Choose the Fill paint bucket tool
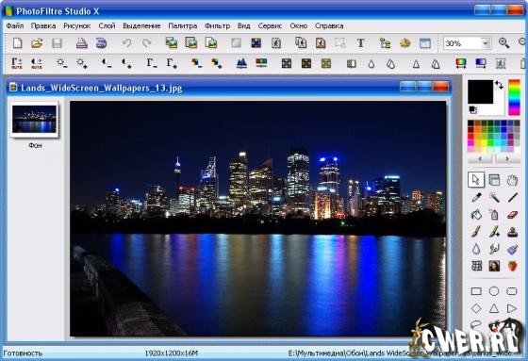The height and width of the screenshot is (361, 528). pos(476,215)
